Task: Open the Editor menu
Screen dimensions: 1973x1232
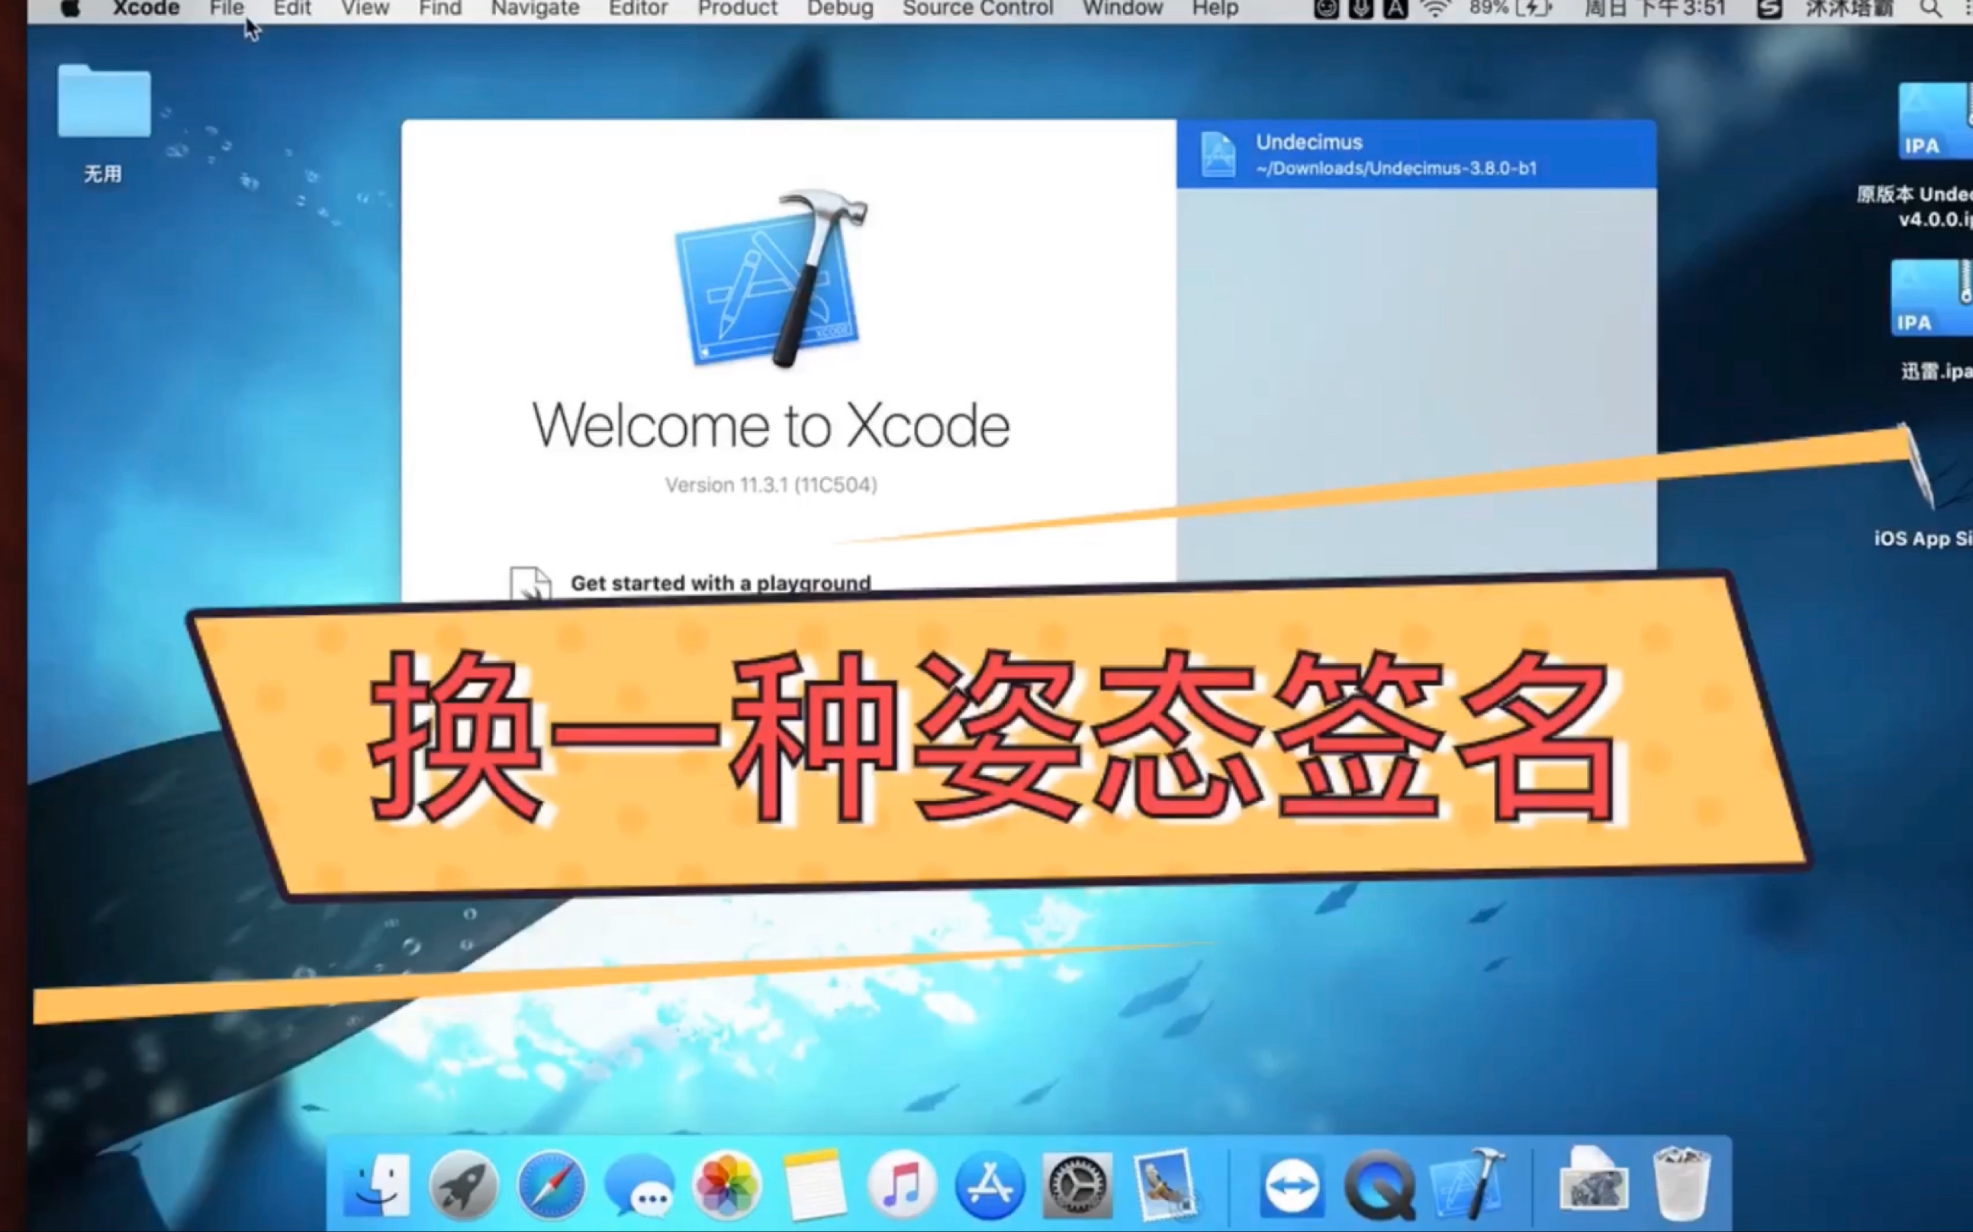Action: (x=638, y=8)
